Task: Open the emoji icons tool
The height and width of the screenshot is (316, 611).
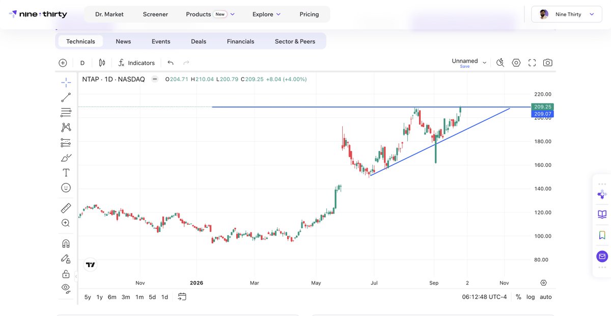Action: [66, 188]
